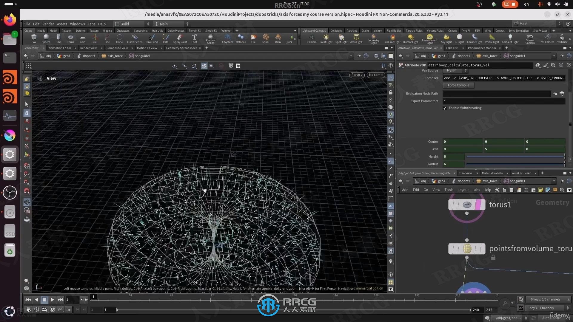Open the Key All Channels dropdown
This screenshot has width=573, height=322.
pos(549,308)
